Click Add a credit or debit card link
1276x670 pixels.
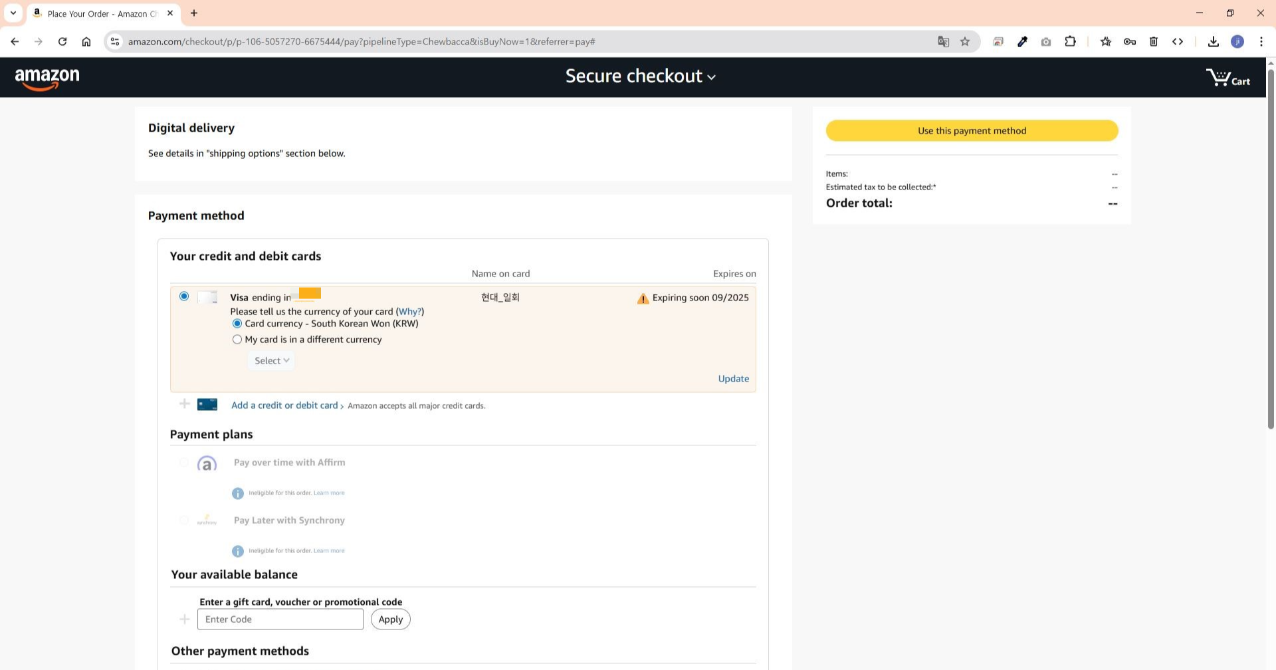coord(284,405)
